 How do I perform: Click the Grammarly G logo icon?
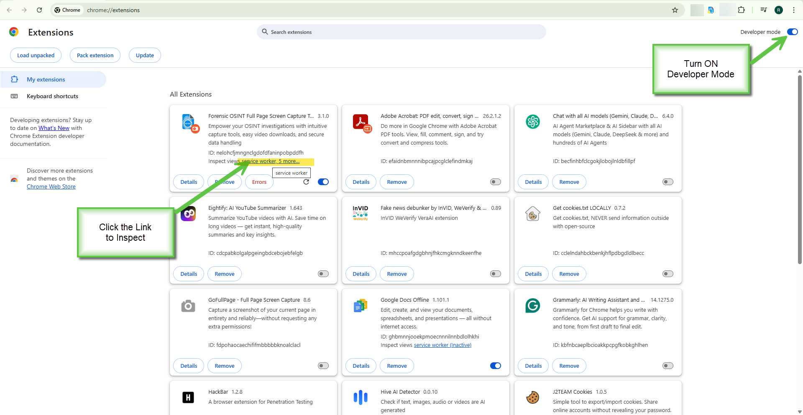pyautogui.click(x=533, y=306)
